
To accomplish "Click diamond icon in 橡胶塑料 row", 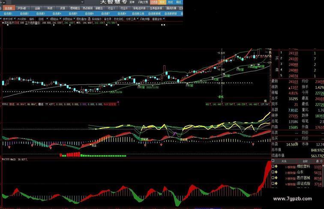I will [276, 167].
